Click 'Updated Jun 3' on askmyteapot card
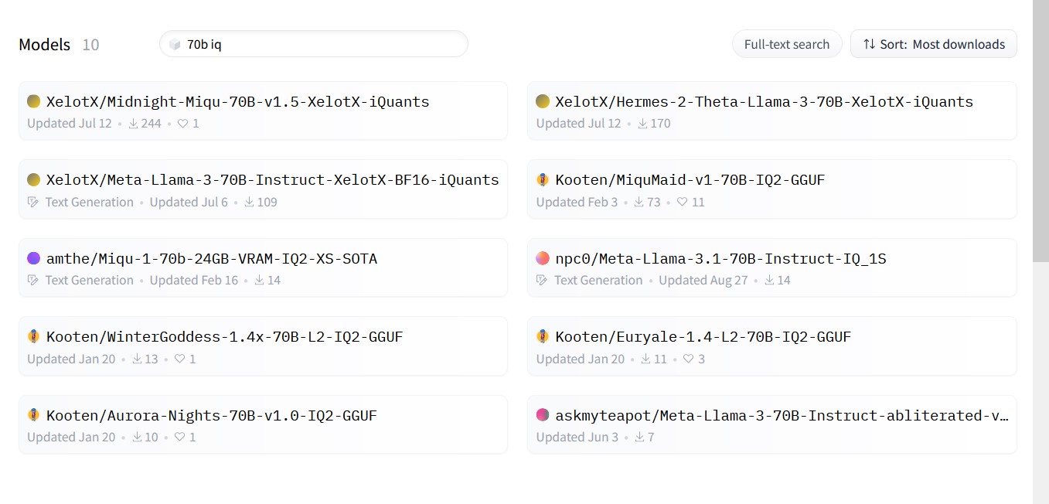The image size is (1049, 504). coord(577,437)
